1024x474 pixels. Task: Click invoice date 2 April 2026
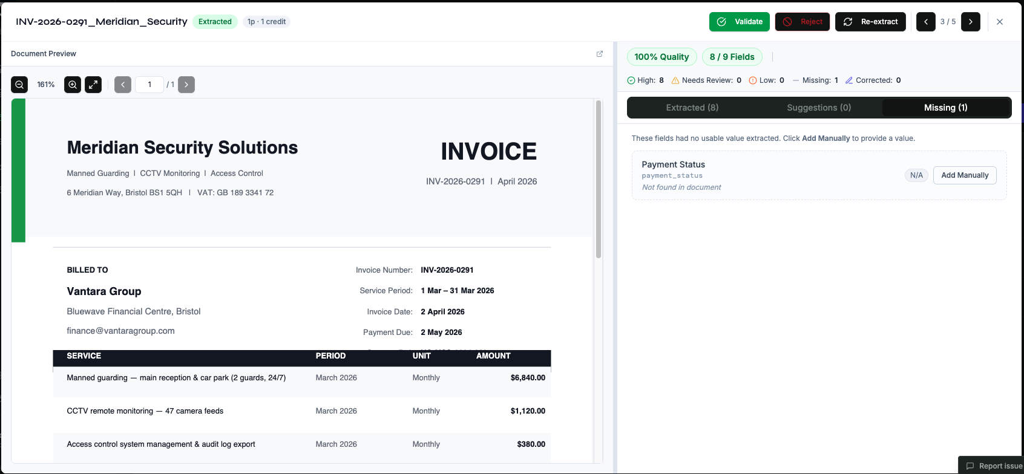pos(443,312)
